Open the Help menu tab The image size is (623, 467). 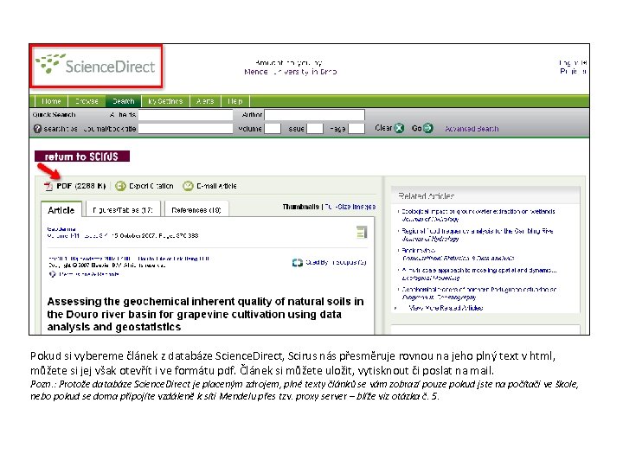click(234, 101)
